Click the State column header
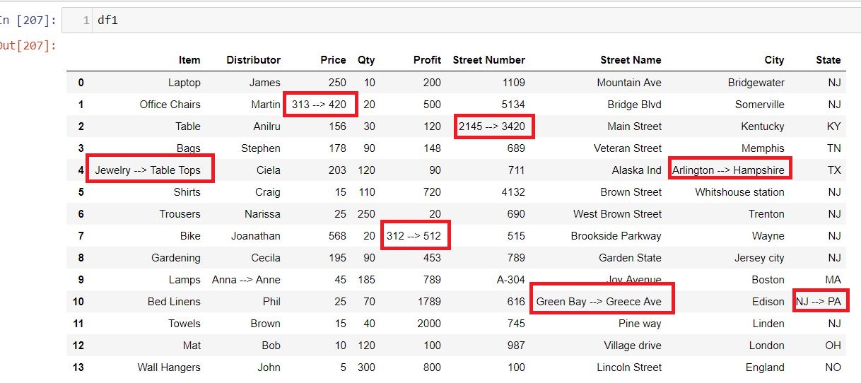 [828, 60]
